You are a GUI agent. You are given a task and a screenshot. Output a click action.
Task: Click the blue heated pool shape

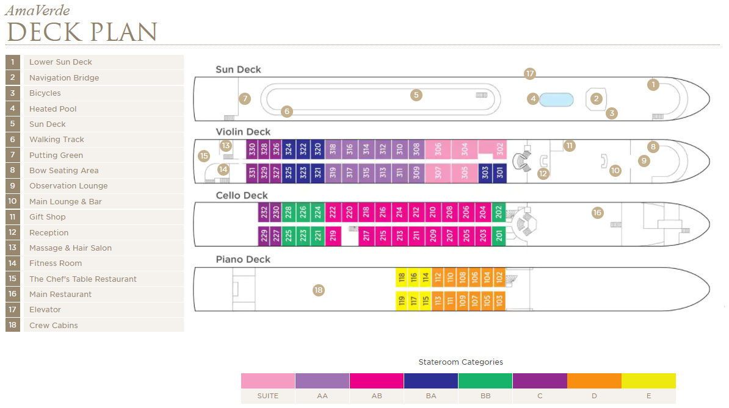(556, 100)
